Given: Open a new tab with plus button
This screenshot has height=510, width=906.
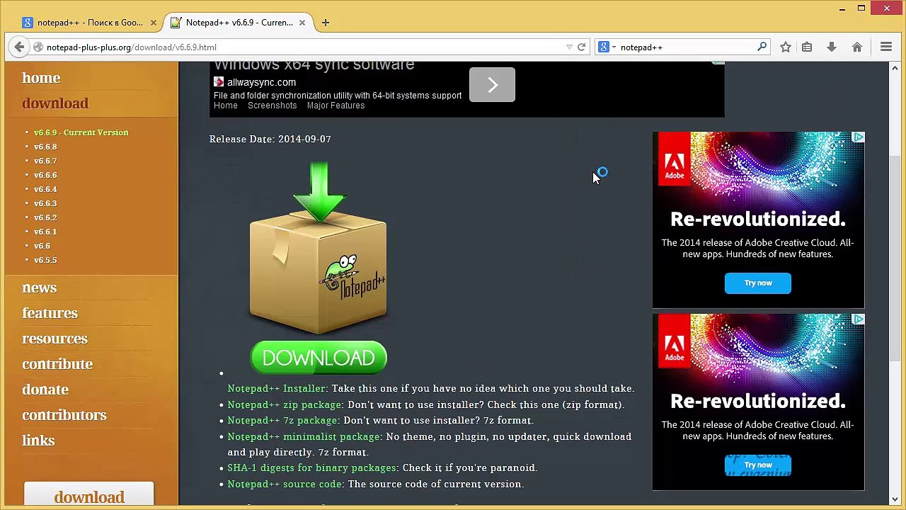Looking at the screenshot, I should pyautogui.click(x=325, y=23).
